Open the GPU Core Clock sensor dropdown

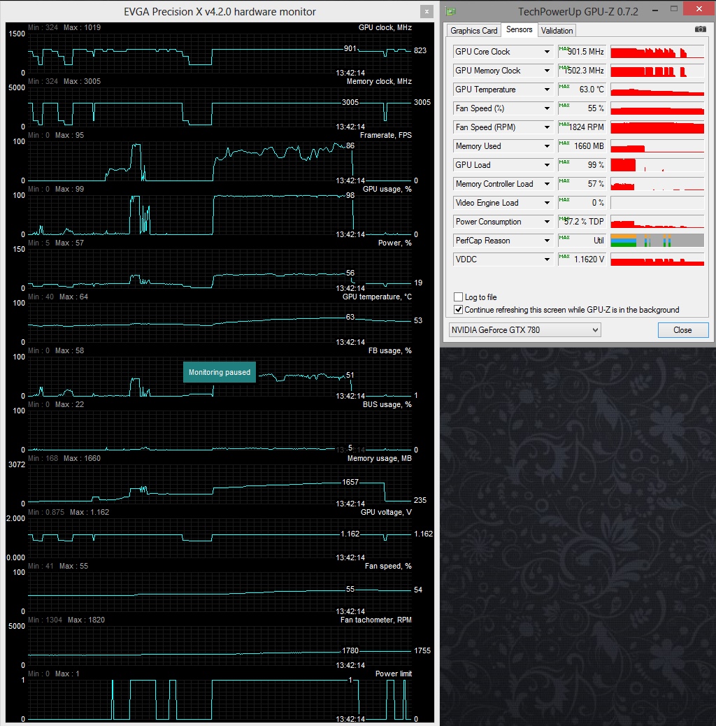click(547, 51)
